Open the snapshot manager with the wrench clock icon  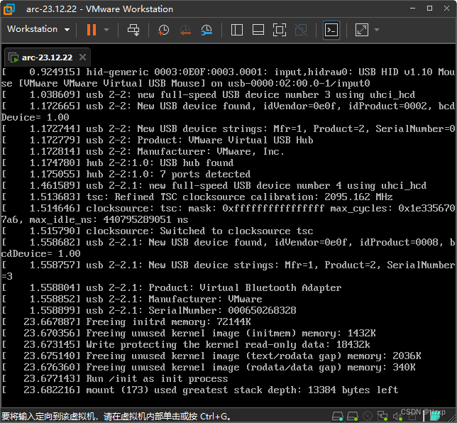click(207, 30)
